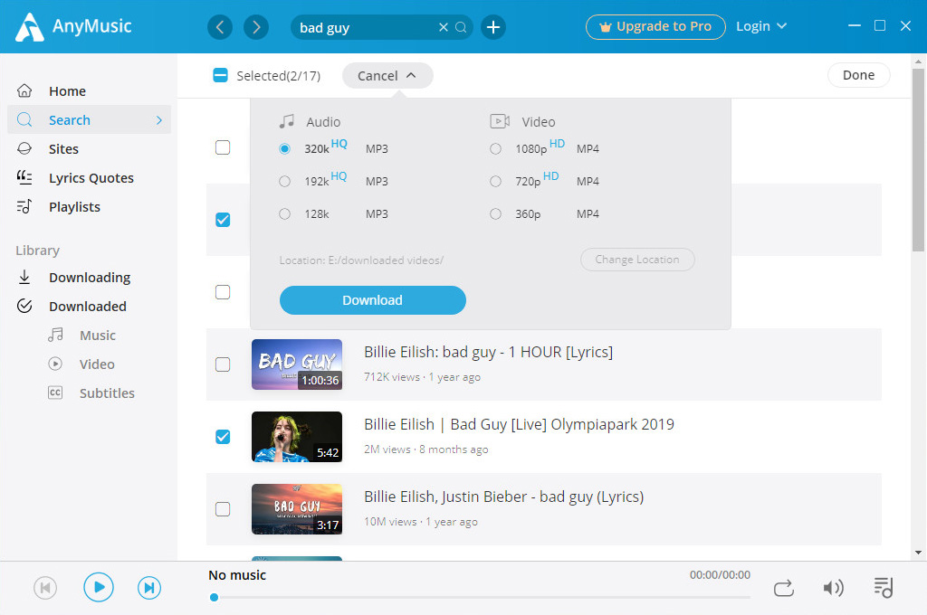This screenshot has height=615, width=927.
Task: Select 720p HD MP4 video quality
Action: click(495, 182)
